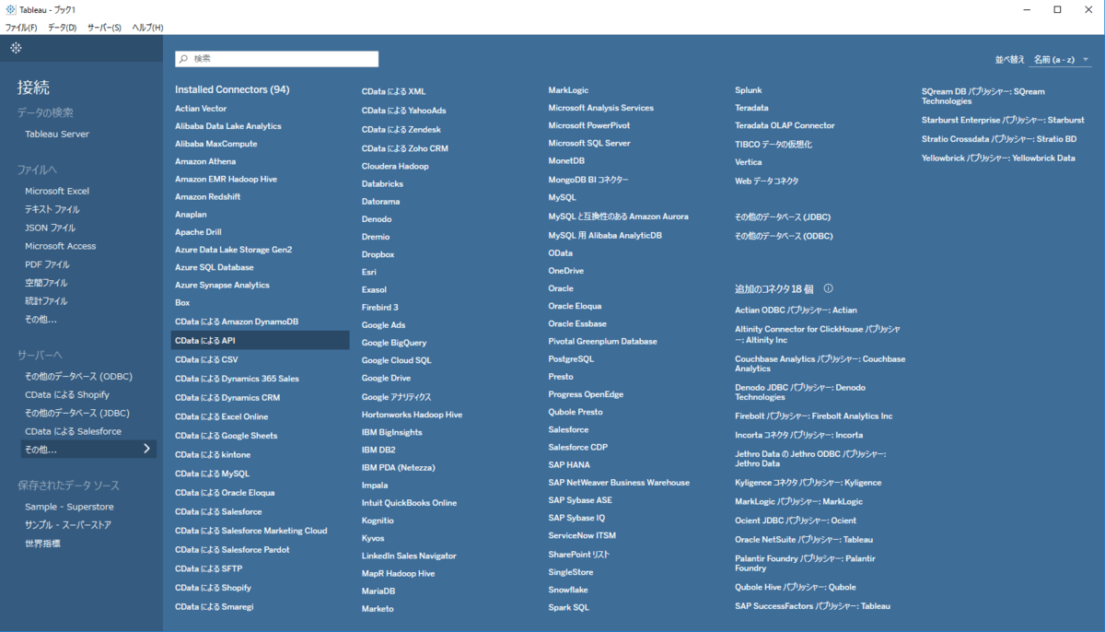Click the search magnifier icon
Screen dimensions: 1105x632
coord(184,59)
